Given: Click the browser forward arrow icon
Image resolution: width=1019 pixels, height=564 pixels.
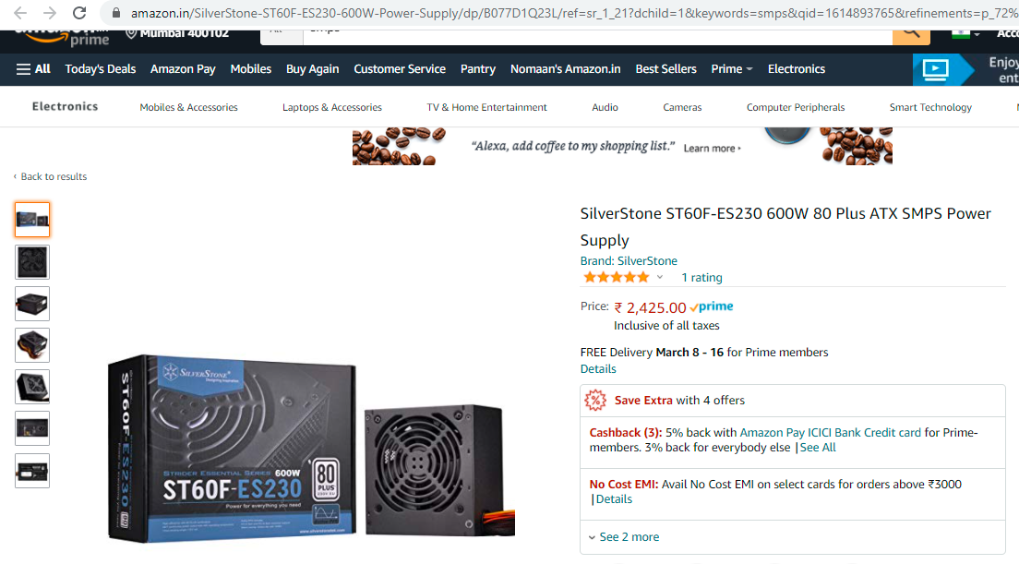Looking at the screenshot, I should (50, 13).
